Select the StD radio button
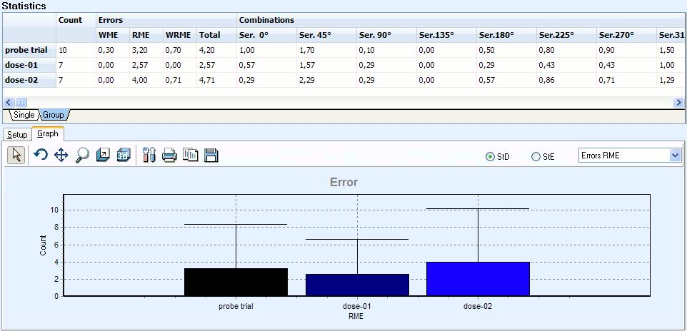Screen dimensions: 687x331 coord(491,157)
